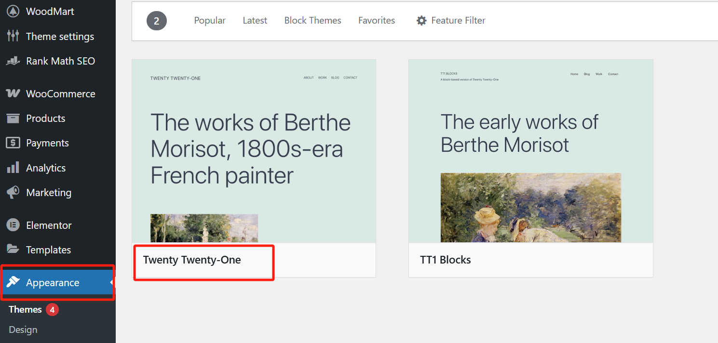The image size is (718, 343).
Task: Select the TT1 Blocks theme preview
Action: point(530,151)
